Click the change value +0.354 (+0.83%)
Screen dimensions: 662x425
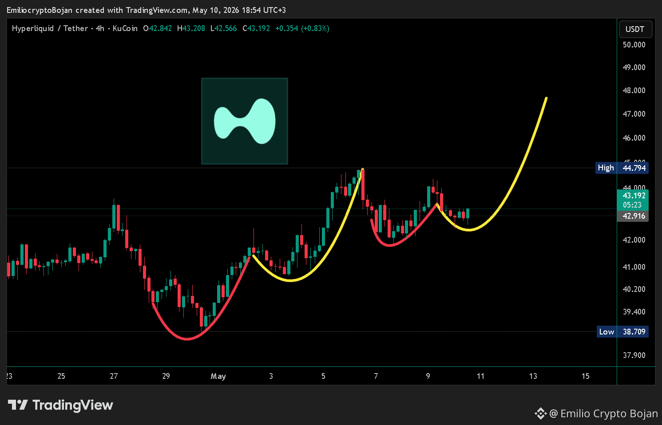302,28
